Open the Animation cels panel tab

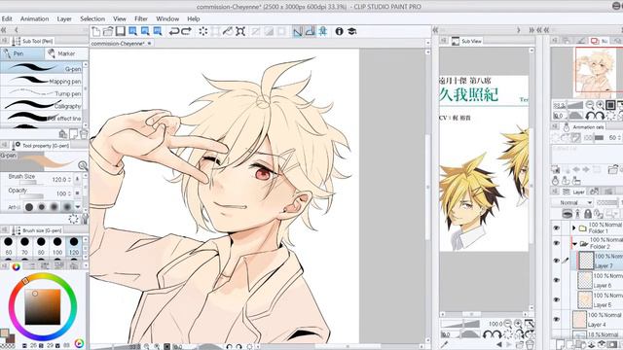click(x=584, y=127)
